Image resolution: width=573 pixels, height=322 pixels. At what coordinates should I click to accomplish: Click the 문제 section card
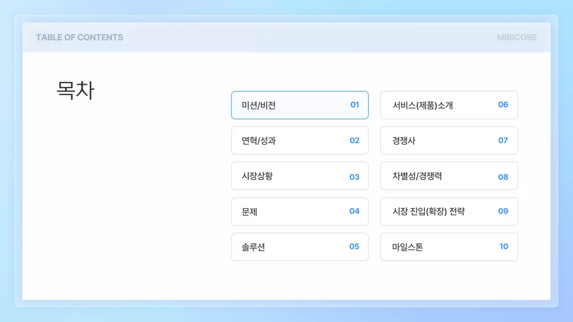(299, 212)
